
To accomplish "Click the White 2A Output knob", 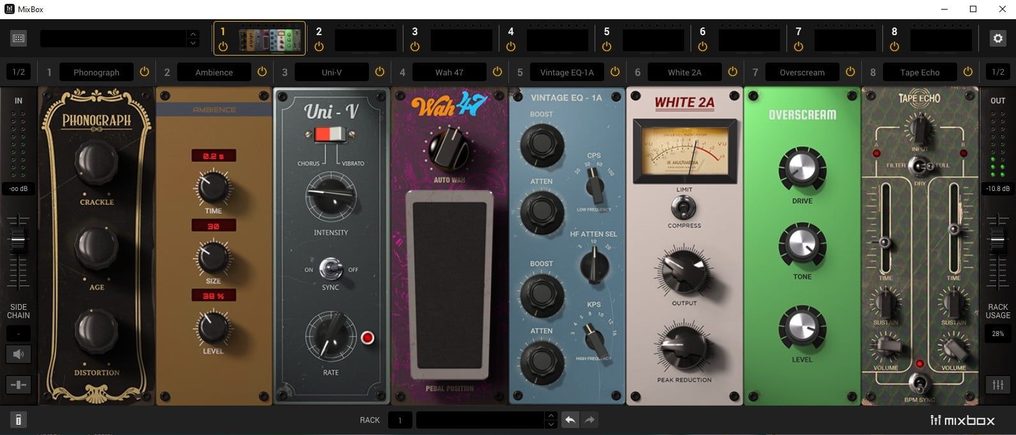I will 683,273.
